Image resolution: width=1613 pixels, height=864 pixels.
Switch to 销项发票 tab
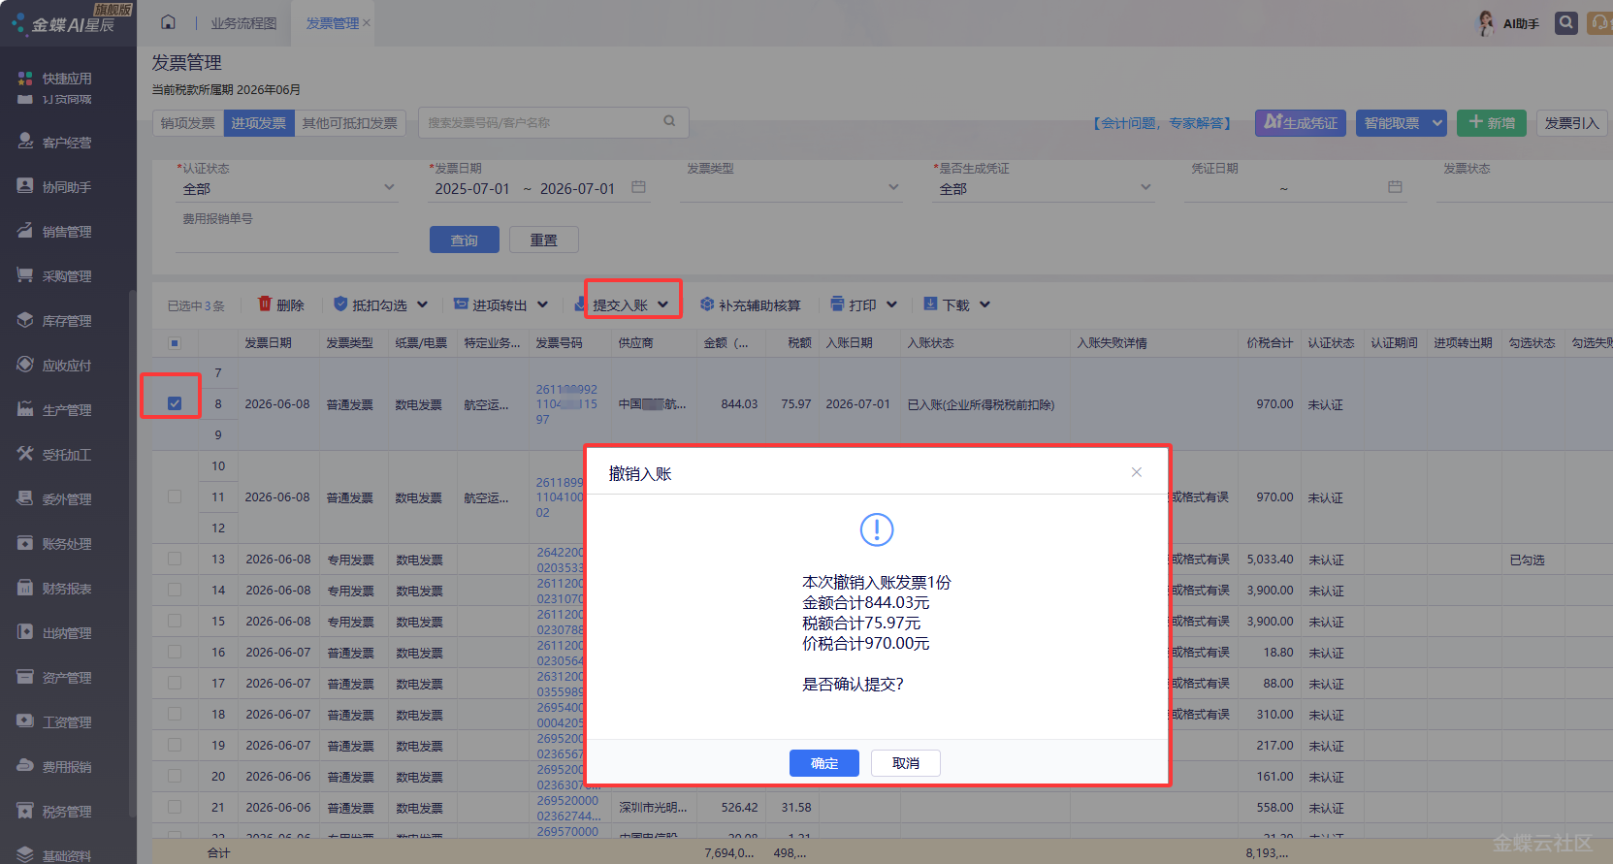tap(188, 123)
